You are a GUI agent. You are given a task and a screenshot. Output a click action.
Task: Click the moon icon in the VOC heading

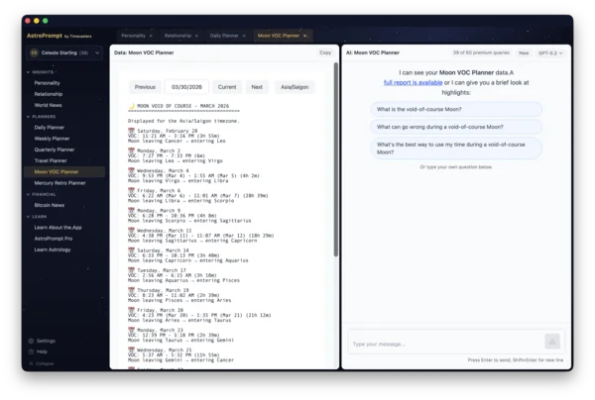coord(132,106)
